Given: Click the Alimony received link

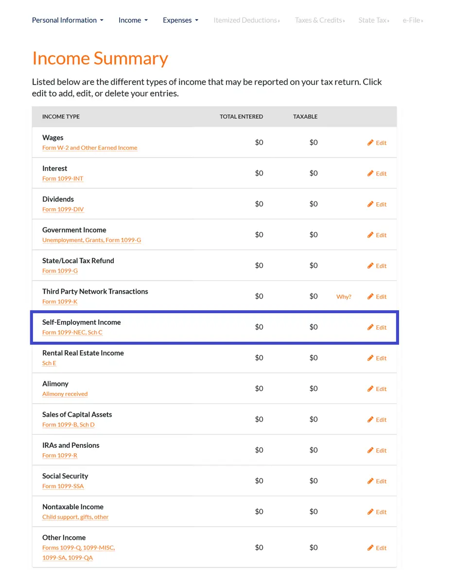Looking at the screenshot, I should tap(65, 394).
